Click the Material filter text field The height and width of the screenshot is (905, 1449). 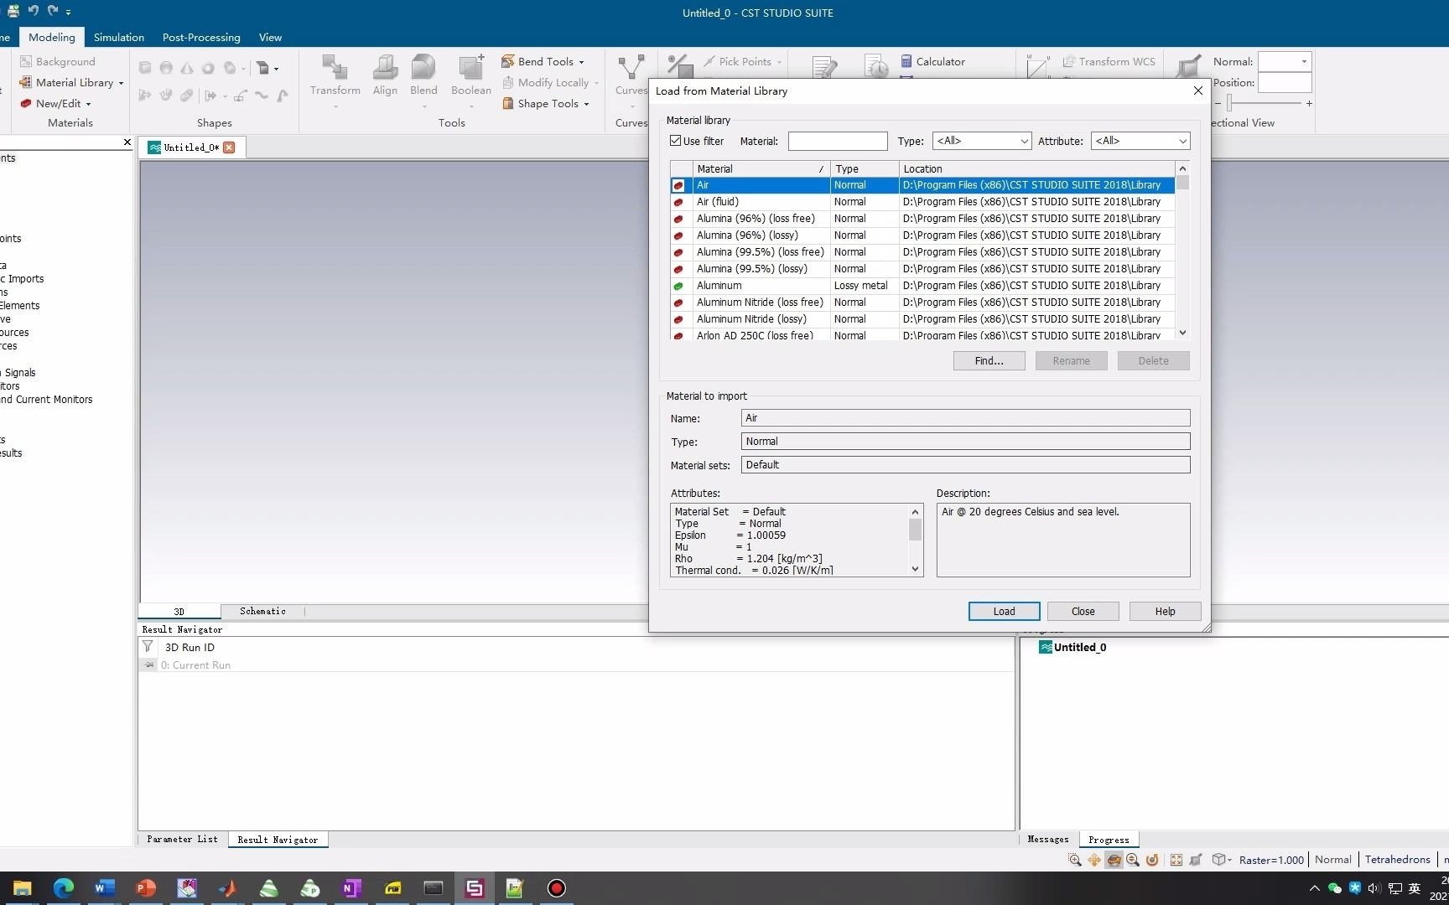838,141
